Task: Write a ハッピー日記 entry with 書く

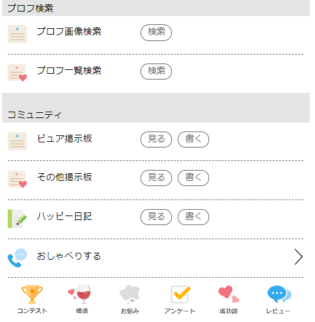Action: [193, 217]
